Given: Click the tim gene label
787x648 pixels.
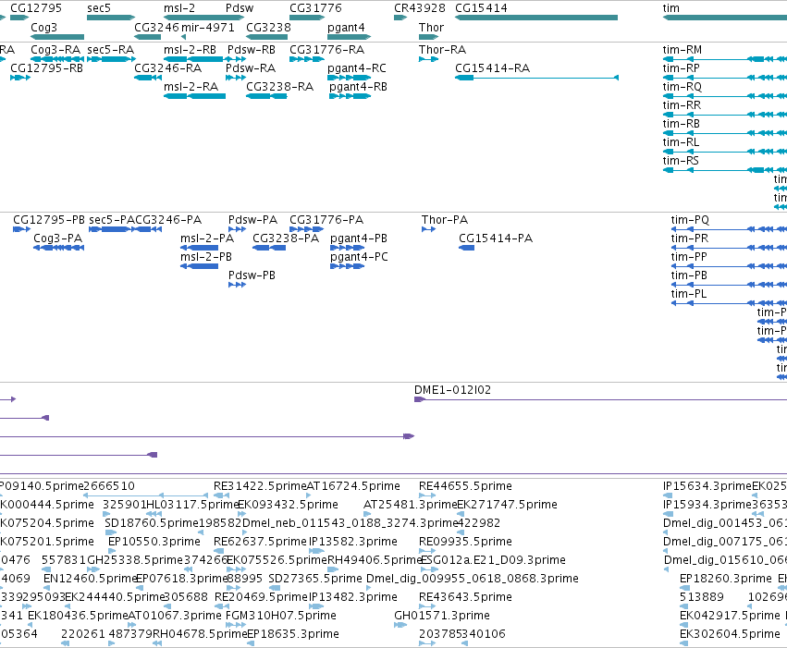Looking at the screenshot, I should [671, 8].
